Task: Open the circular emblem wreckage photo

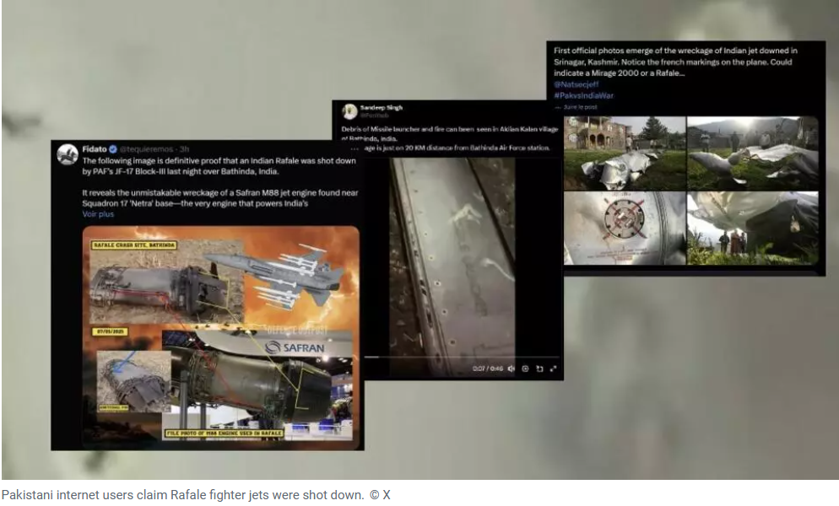Action: tap(625, 229)
